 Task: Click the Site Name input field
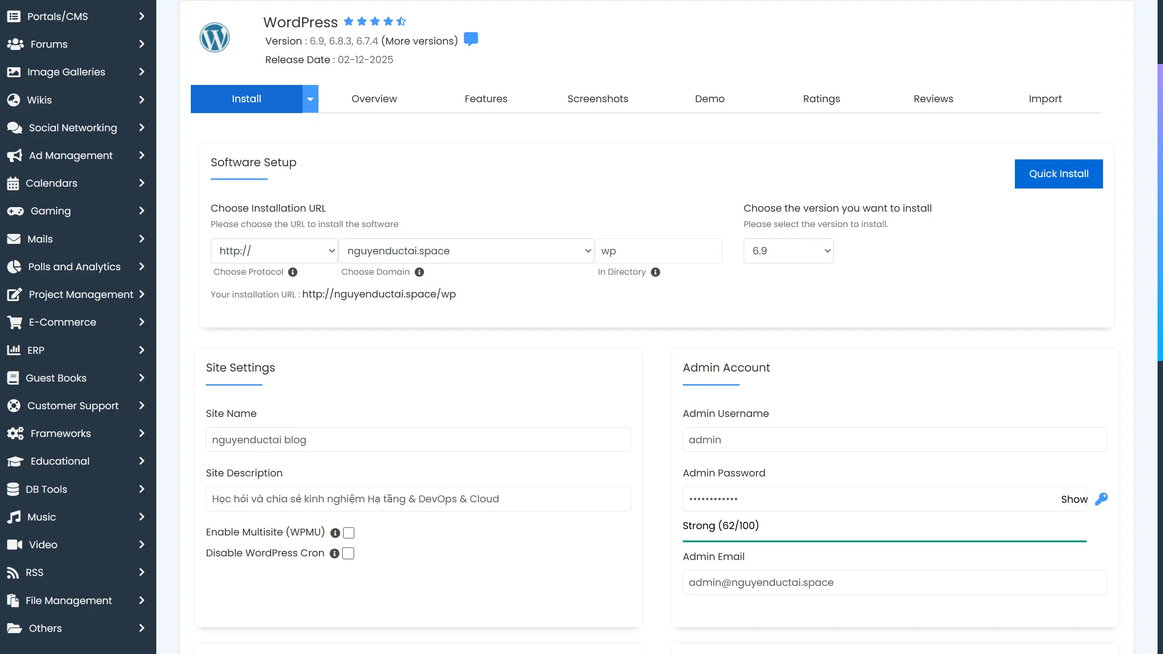pos(418,440)
